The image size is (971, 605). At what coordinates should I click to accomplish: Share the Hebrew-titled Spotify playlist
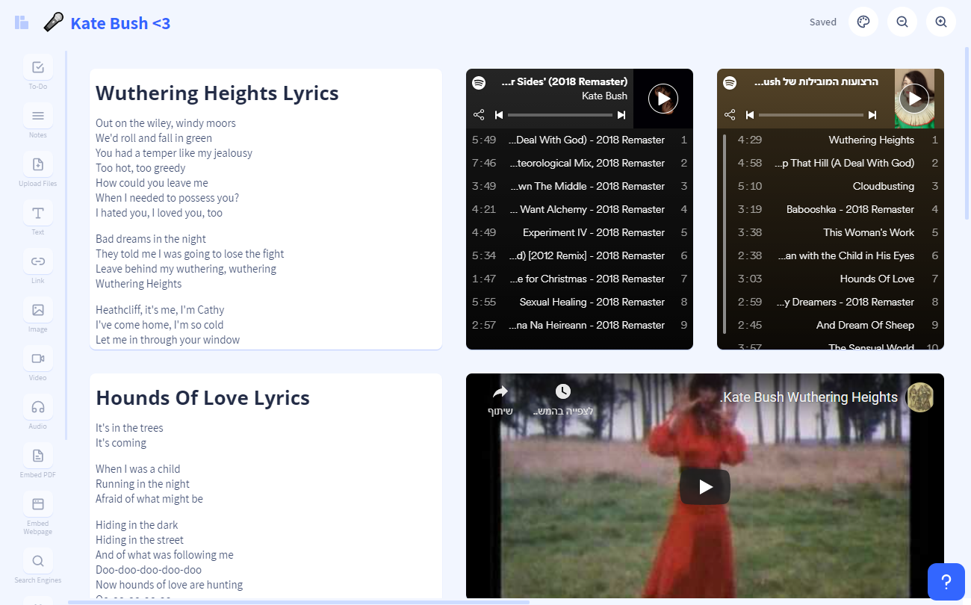pos(730,115)
